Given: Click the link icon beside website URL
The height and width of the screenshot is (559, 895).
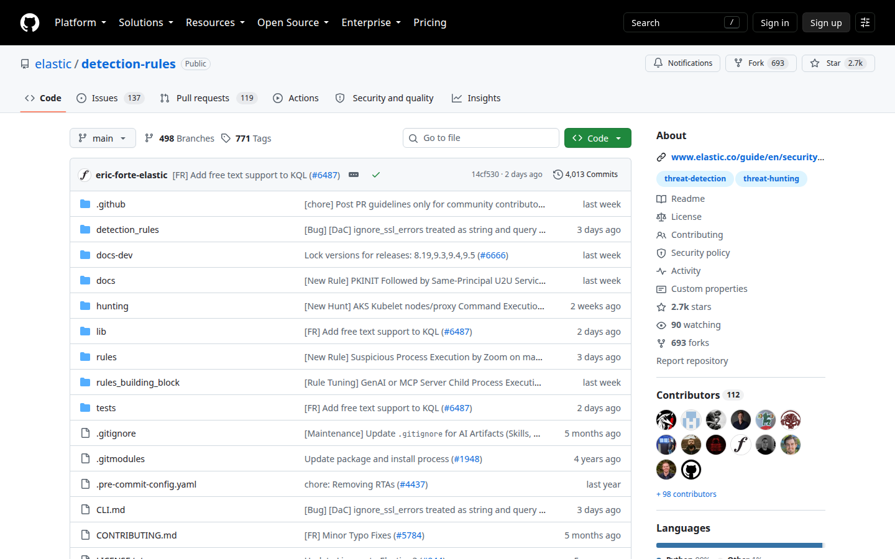Looking at the screenshot, I should click(661, 157).
